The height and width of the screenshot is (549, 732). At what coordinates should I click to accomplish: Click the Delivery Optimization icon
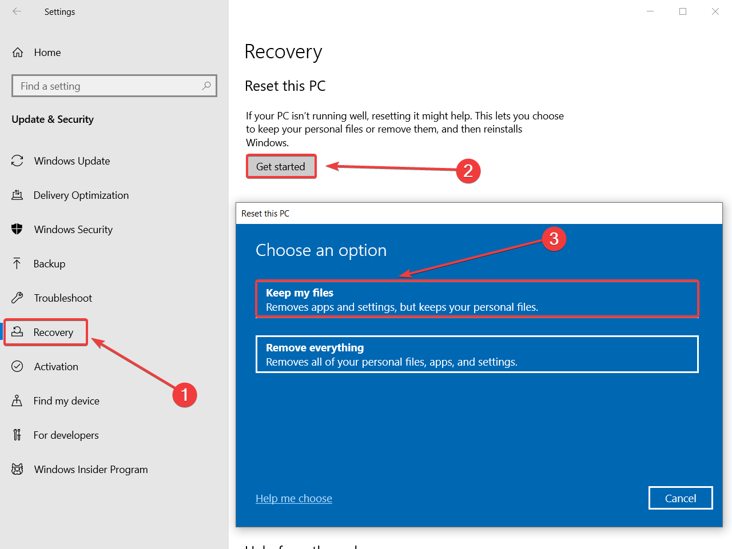point(17,195)
